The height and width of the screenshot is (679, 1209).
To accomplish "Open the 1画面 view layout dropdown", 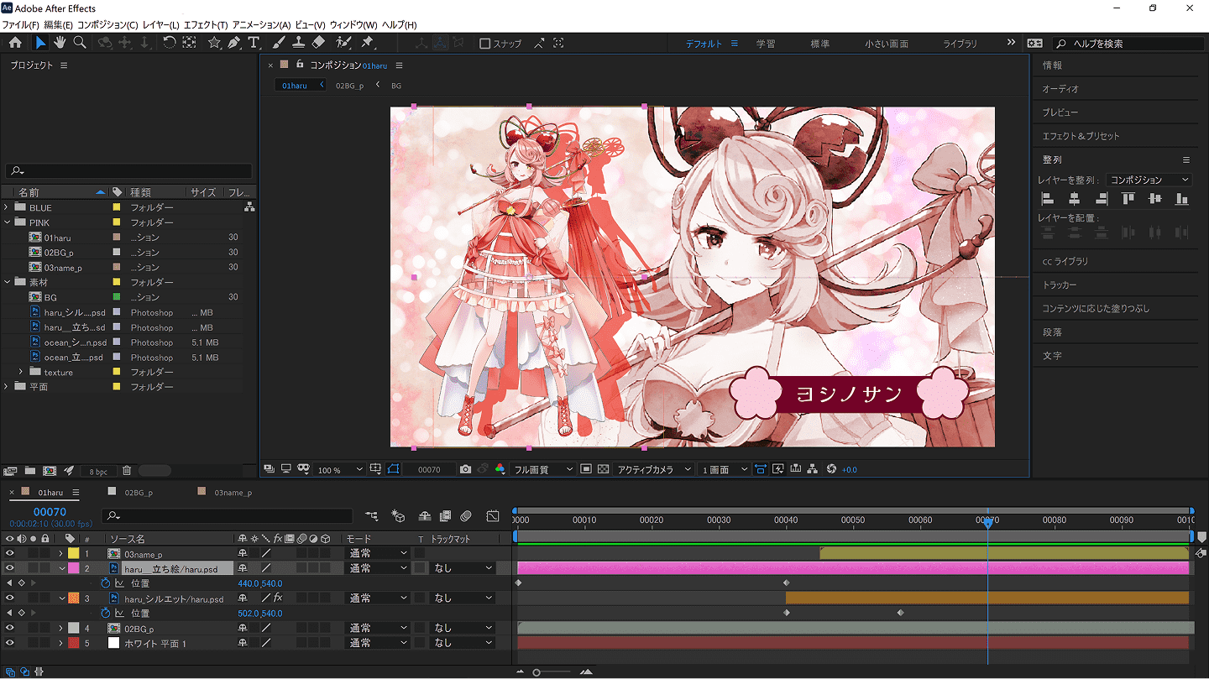I will click(725, 469).
